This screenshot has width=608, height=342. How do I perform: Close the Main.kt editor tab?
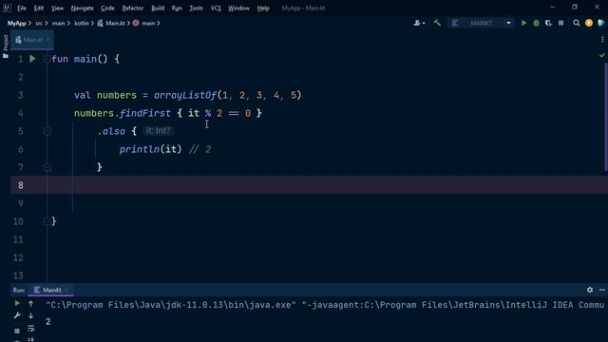pyautogui.click(x=47, y=40)
